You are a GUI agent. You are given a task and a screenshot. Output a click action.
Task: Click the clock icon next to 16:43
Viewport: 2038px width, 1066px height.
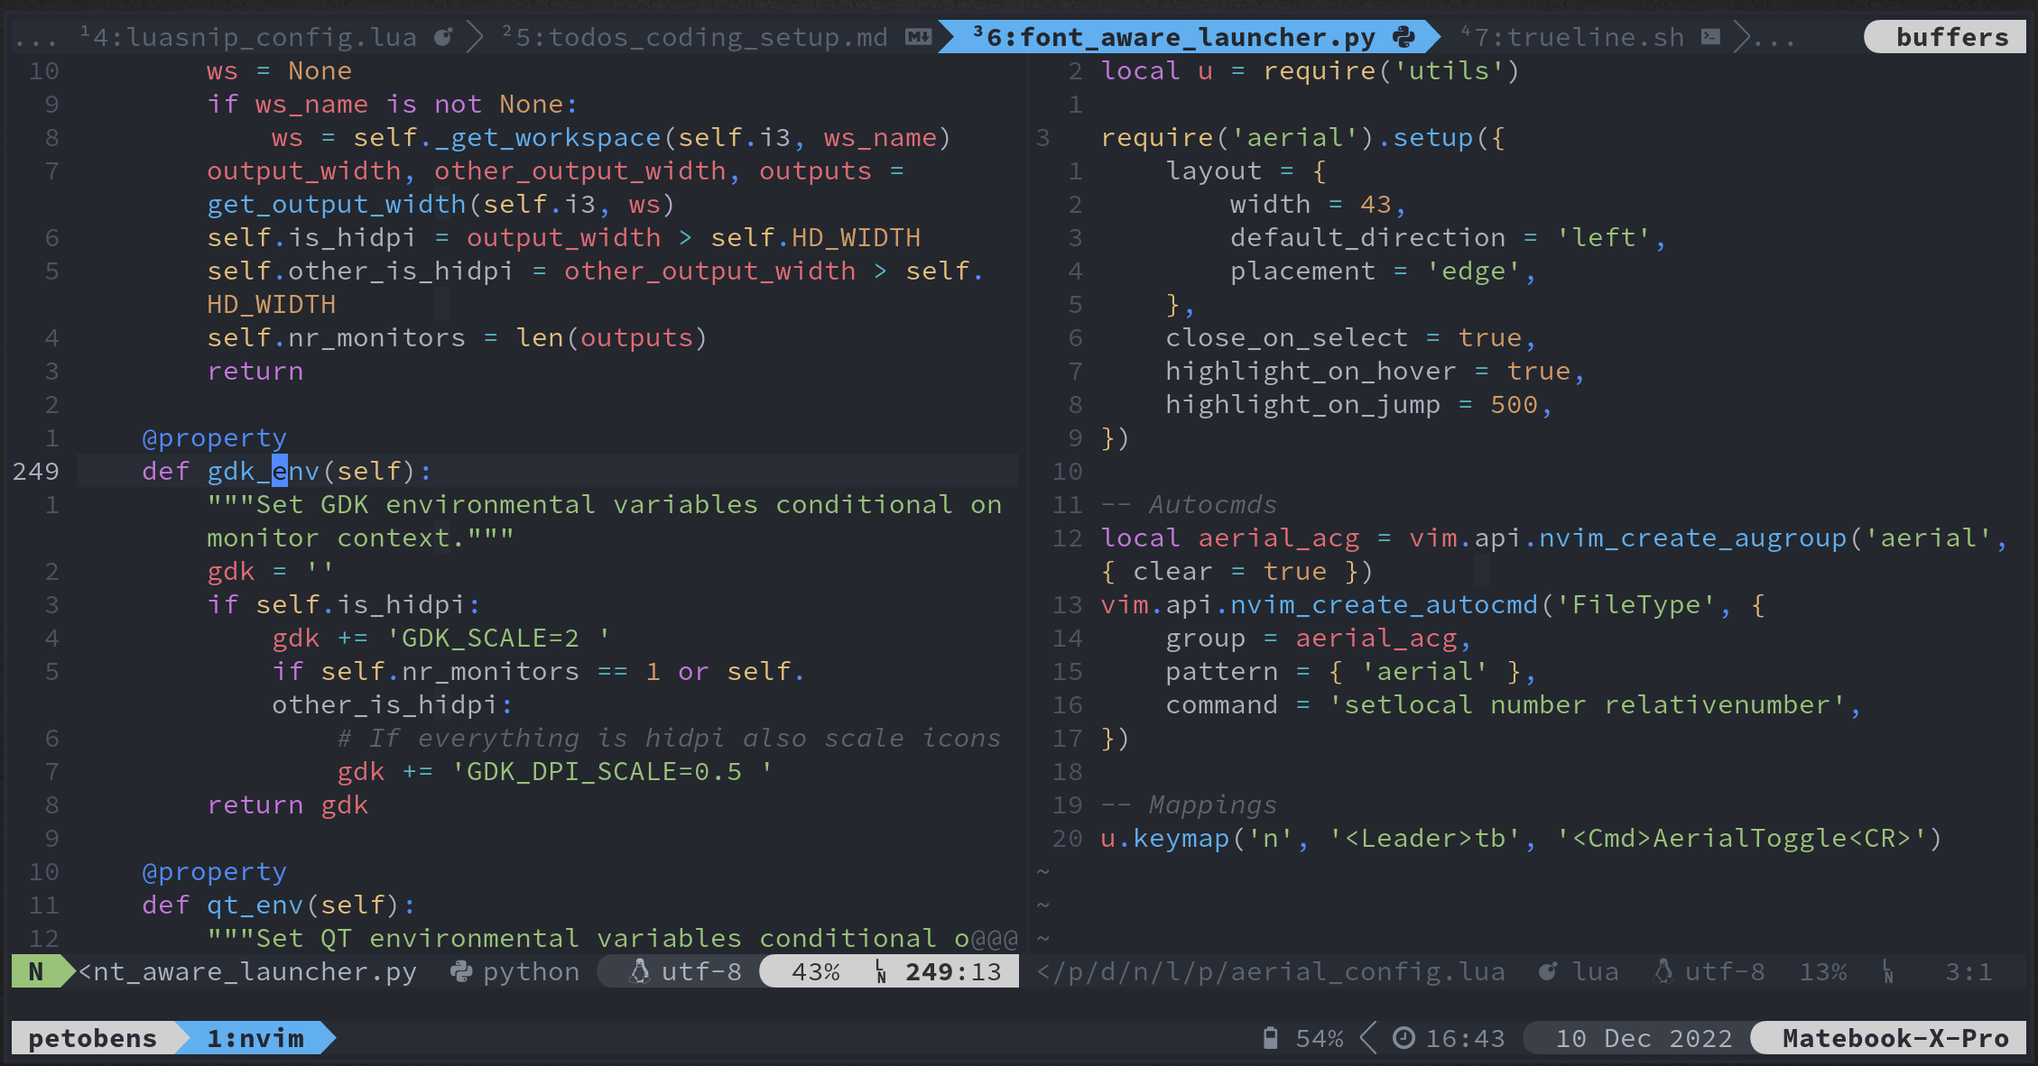pyautogui.click(x=1403, y=1038)
